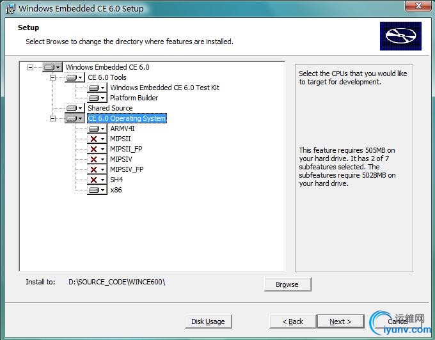
Task: Select the SH4 CPU label
Action: [116, 180]
